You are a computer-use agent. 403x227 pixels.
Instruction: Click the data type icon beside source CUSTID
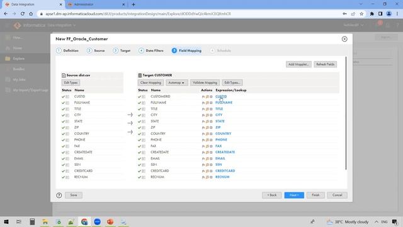click(x=67, y=96)
